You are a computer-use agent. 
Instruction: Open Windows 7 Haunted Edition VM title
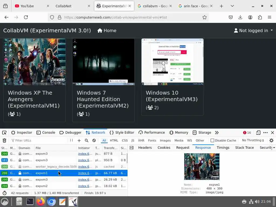tap(103, 99)
